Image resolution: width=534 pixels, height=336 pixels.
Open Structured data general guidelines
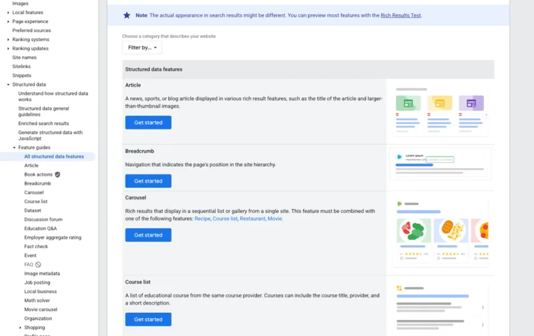[x=43, y=112]
